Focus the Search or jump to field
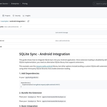The image size is (107, 107). [100, 4]
